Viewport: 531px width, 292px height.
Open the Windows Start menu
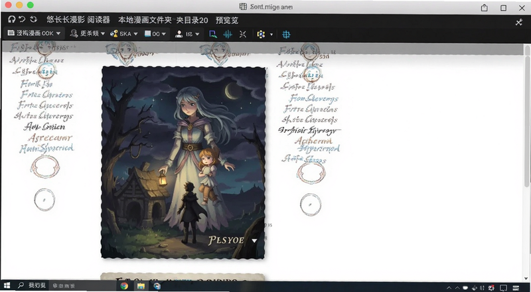[7, 286]
